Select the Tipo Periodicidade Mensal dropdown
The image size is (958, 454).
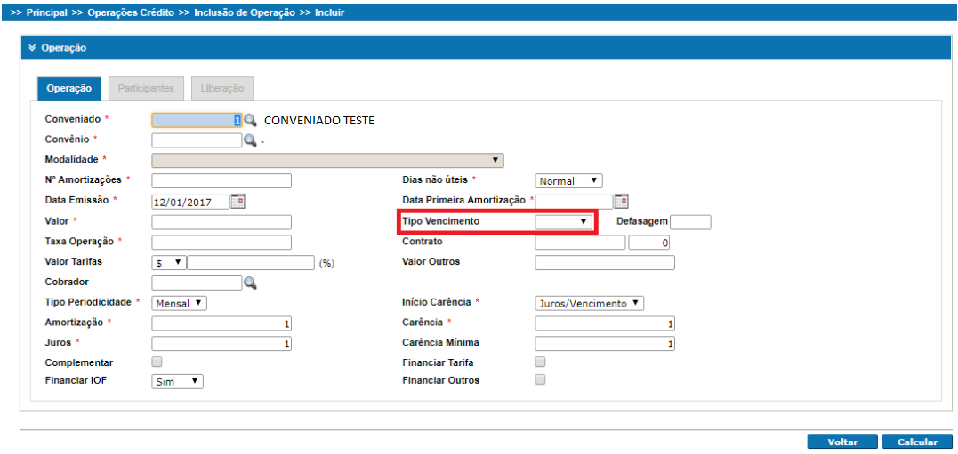pos(180,303)
